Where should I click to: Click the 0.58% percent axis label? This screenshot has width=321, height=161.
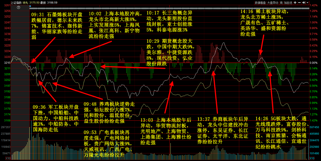313,39
